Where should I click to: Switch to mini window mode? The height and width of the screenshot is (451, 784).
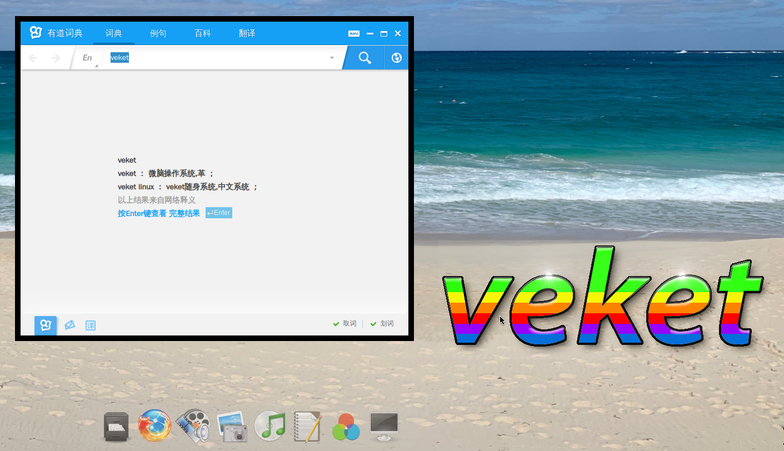(x=354, y=33)
